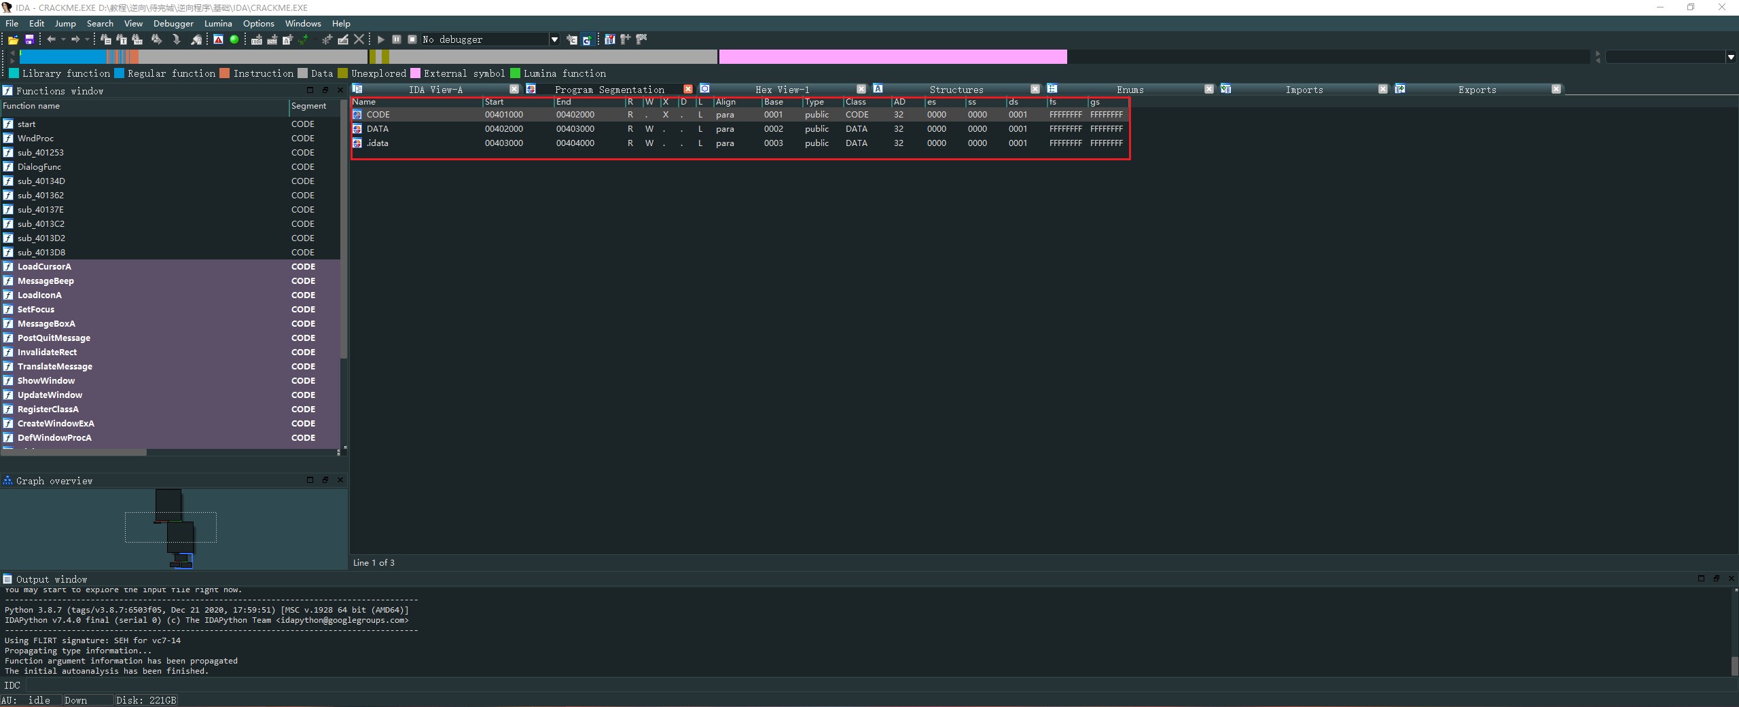Click the binoculars byte sequence search icon

tap(137, 39)
